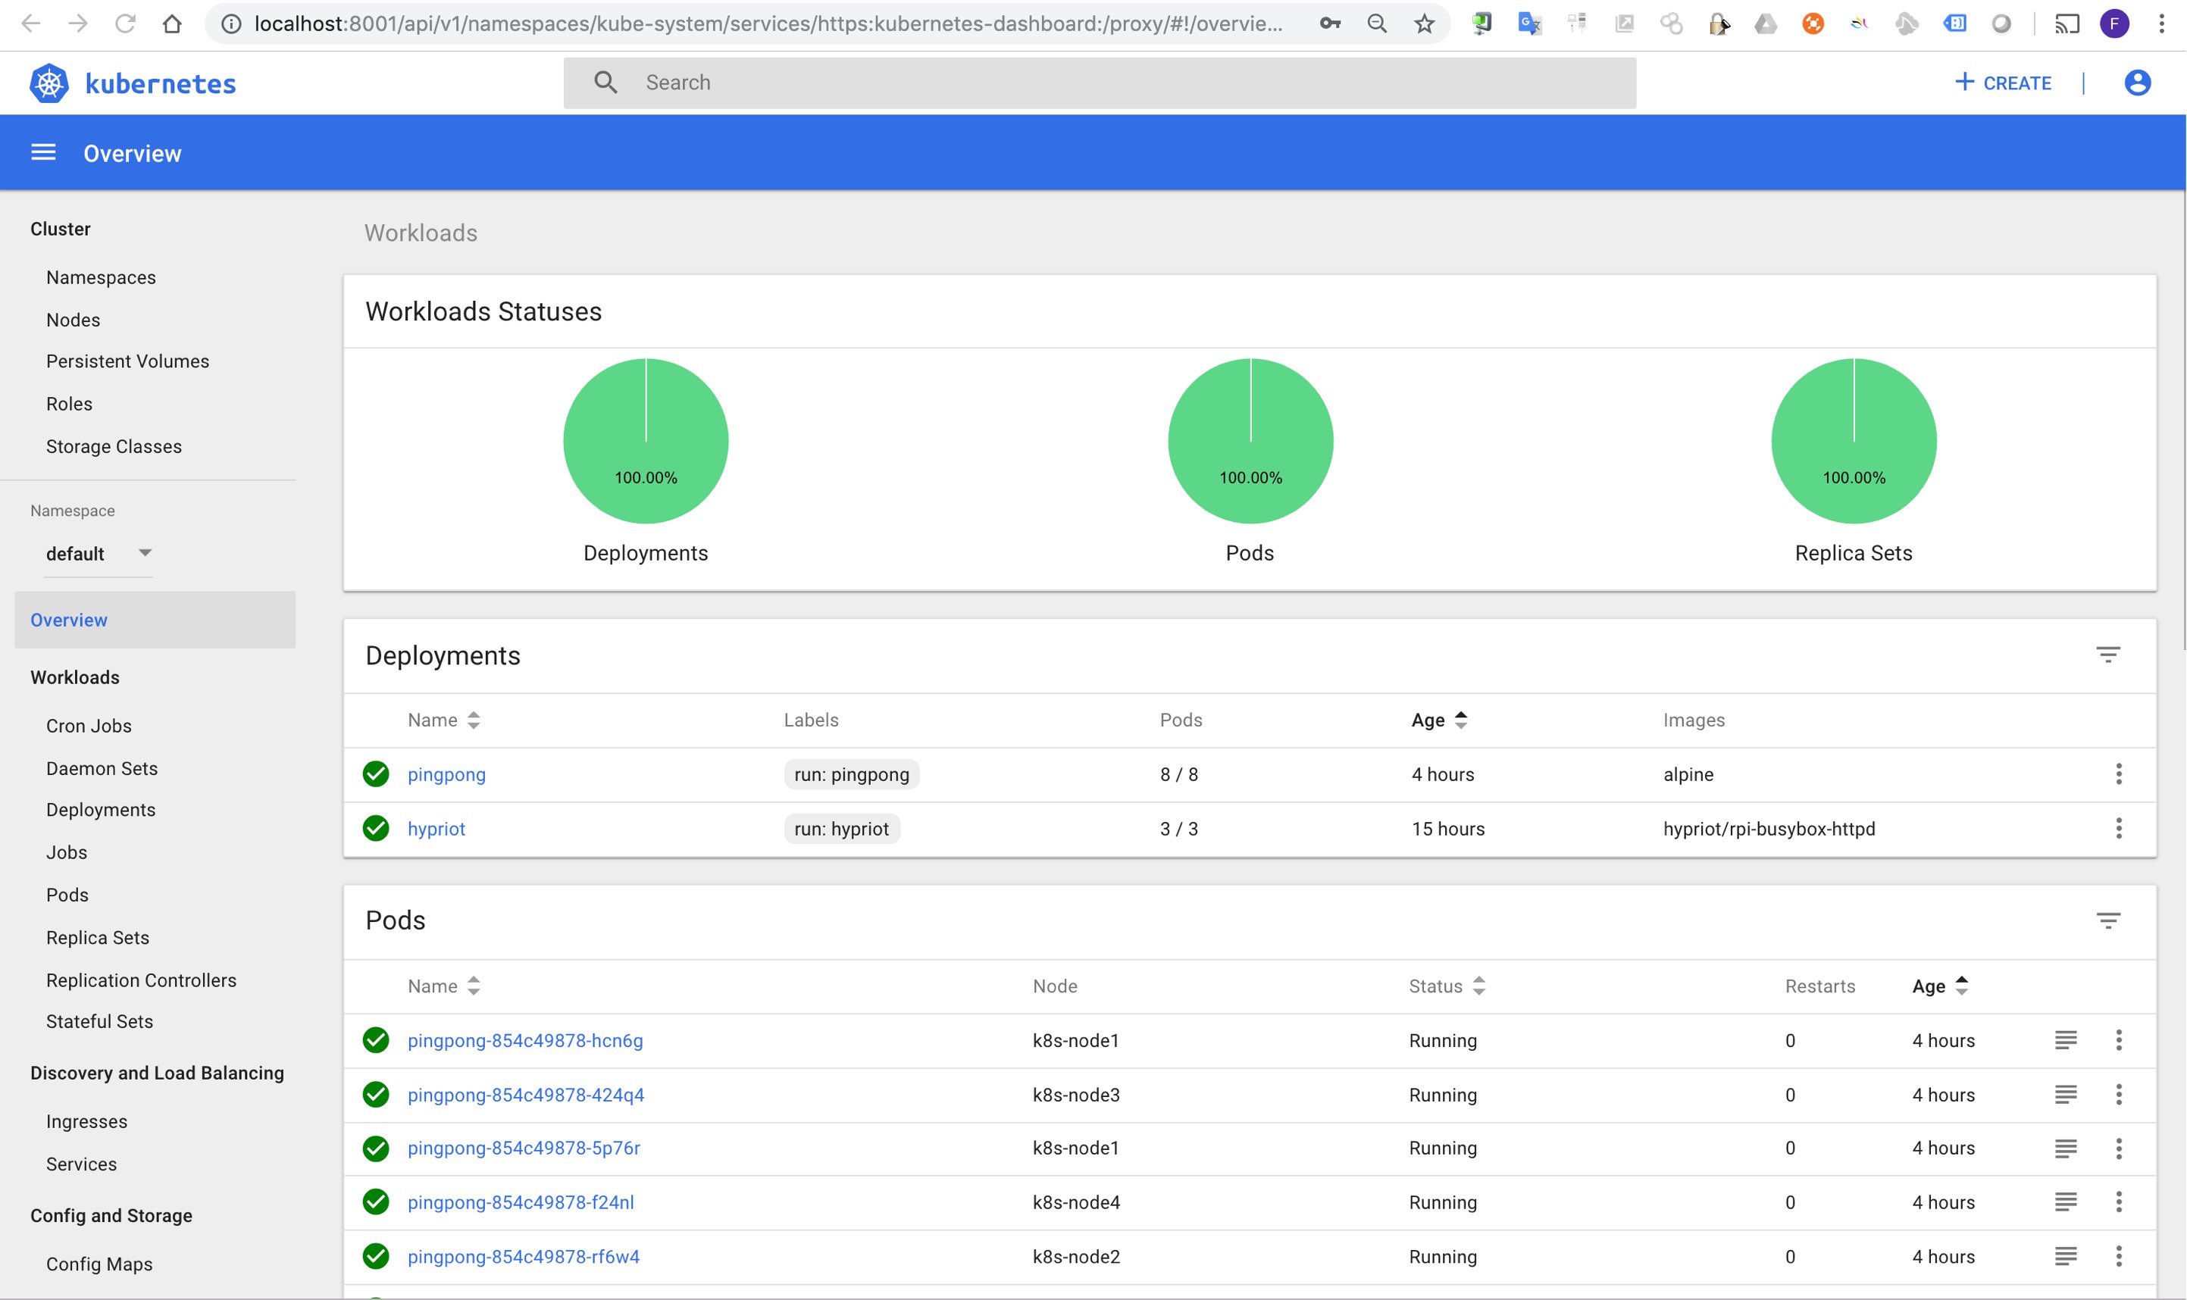
Task: Click the green success icon for hypriot deployment
Action: pyautogui.click(x=376, y=828)
